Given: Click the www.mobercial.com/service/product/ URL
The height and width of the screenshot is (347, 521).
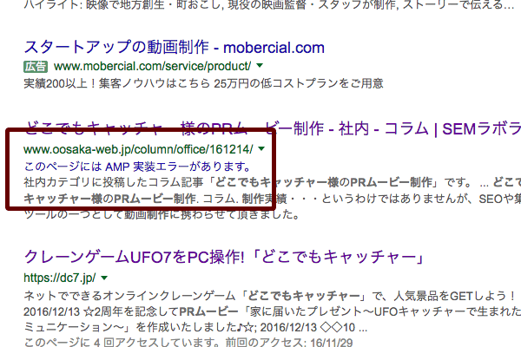Looking at the screenshot, I should pyautogui.click(x=152, y=66).
